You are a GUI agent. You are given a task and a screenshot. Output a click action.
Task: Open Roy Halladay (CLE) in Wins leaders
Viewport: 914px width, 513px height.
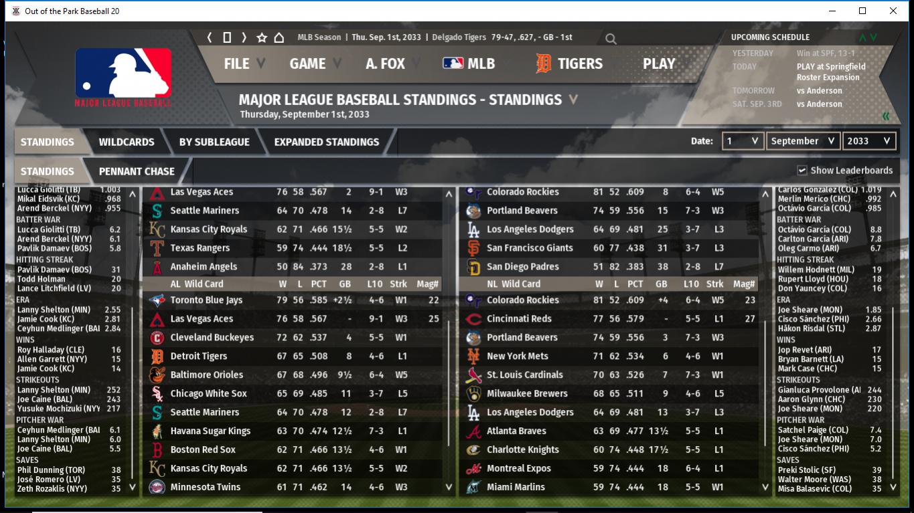(x=51, y=350)
